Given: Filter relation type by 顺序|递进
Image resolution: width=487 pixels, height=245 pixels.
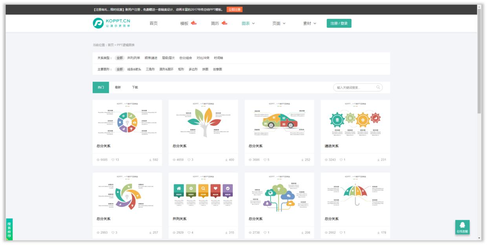Looking at the screenshot, I should point(151,58).
